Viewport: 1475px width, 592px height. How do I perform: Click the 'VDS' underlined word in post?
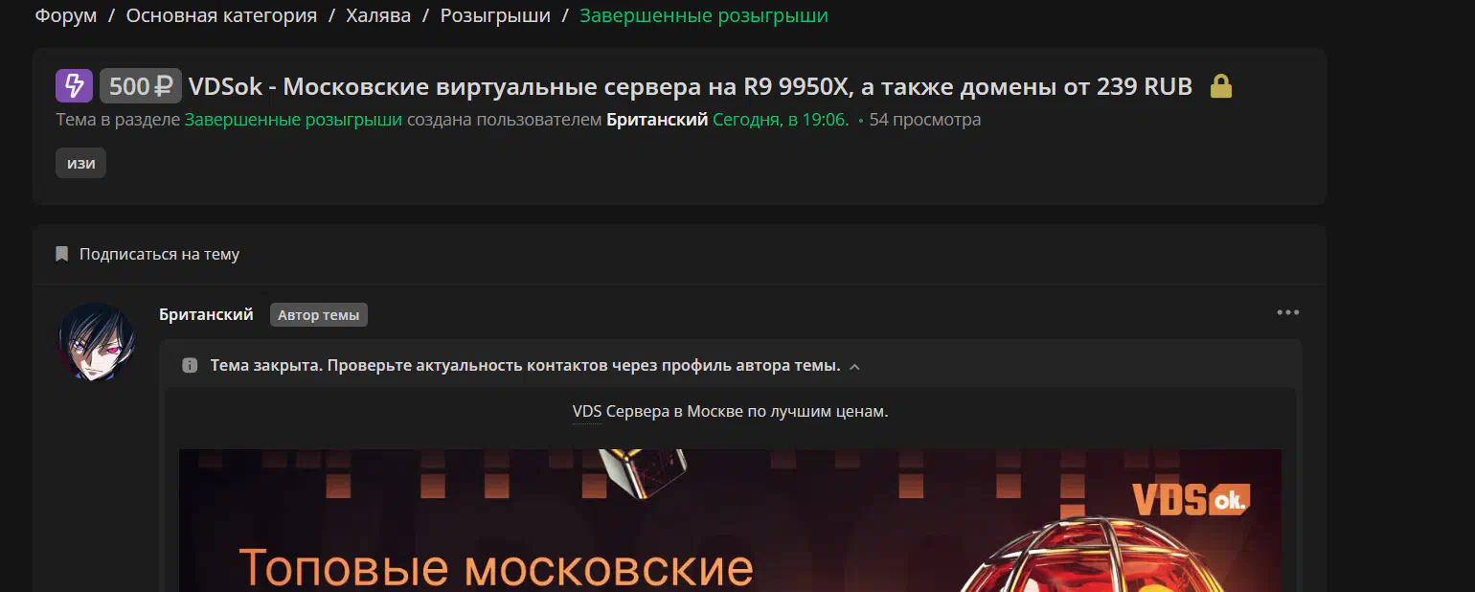tap(586, 412)
